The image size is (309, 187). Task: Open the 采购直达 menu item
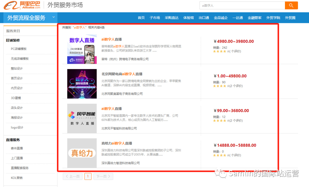coord(172,17)
